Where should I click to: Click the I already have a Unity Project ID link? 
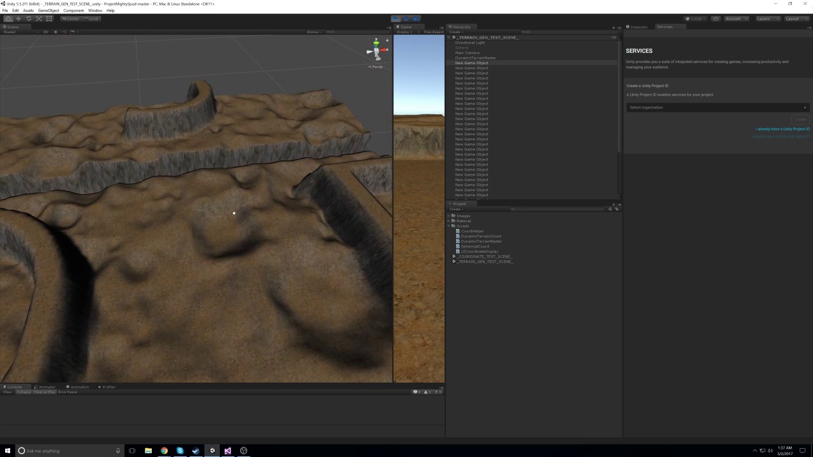[x=781, y=129]
